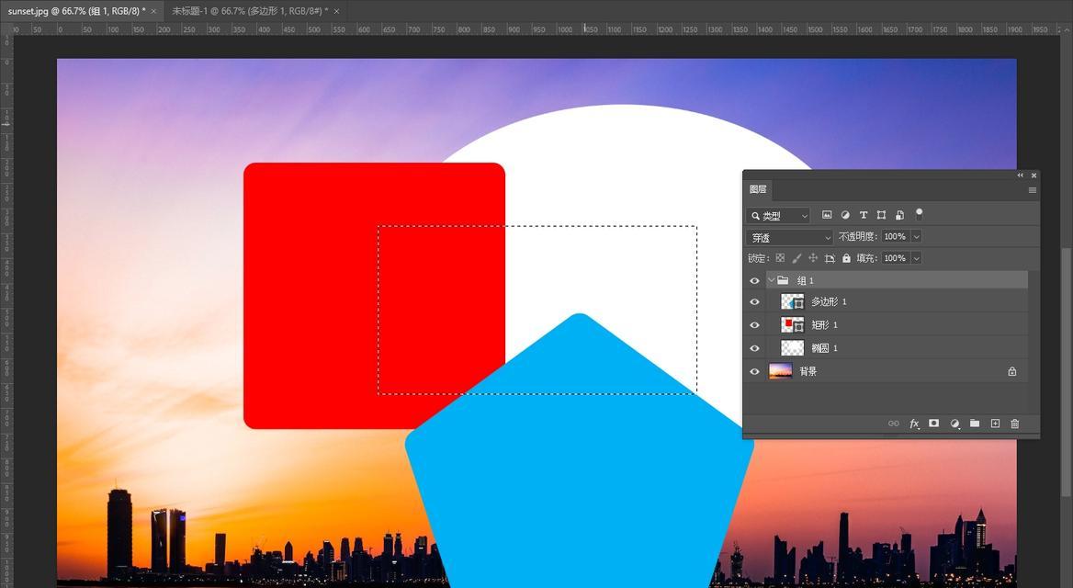Viewport: 1073px width, 588px height.
Task: Select the 多边形 1 layer thumbnail
Action: point(793,302)
